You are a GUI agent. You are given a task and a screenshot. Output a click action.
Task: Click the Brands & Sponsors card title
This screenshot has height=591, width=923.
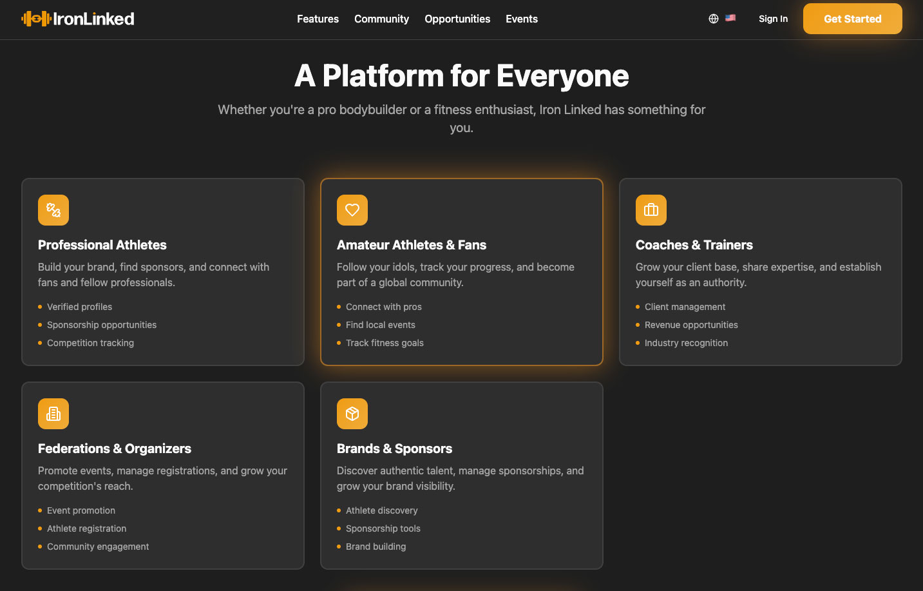coord(394,449)
